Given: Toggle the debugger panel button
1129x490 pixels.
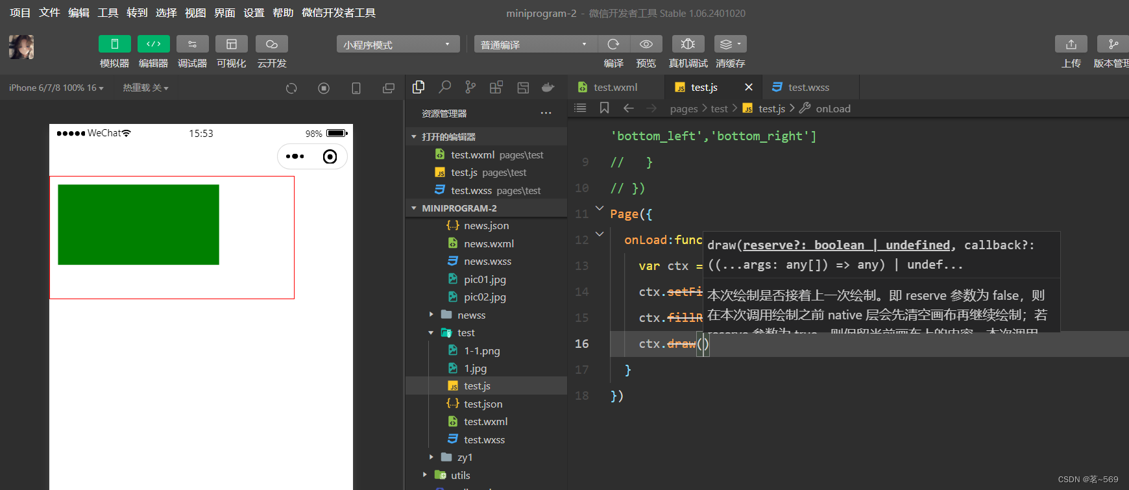Looking at the screenshot, I should tap(193, 44).
